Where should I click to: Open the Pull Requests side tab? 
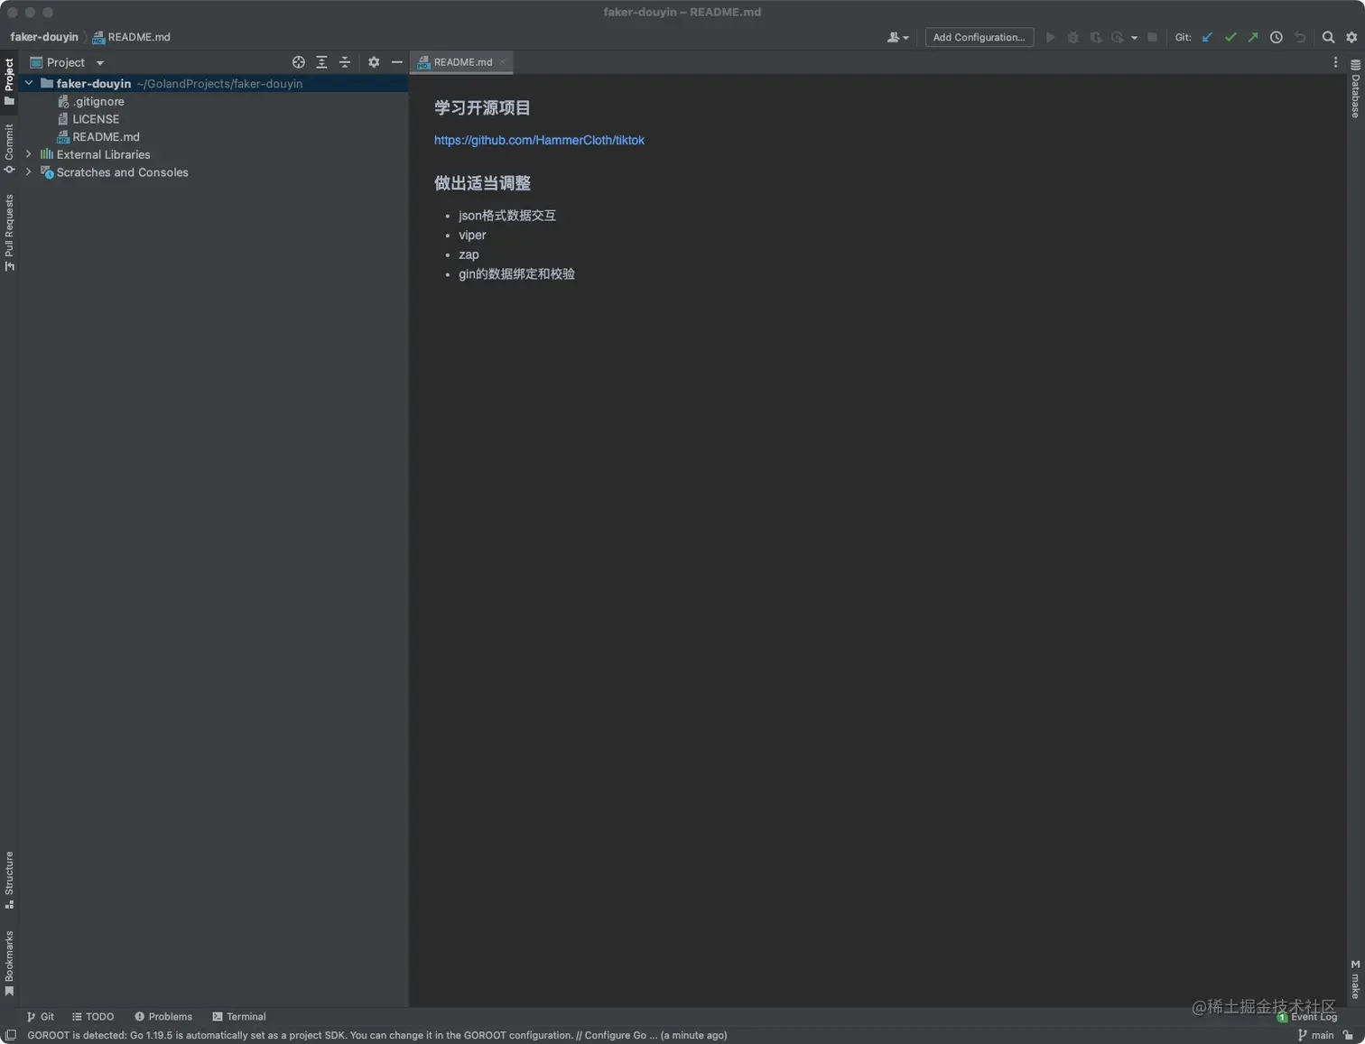coord(9,232)
